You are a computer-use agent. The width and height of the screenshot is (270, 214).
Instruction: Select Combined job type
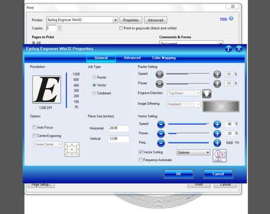(x=94, y=93)
